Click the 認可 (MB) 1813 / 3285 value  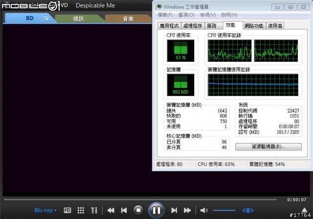click(288, 132)
